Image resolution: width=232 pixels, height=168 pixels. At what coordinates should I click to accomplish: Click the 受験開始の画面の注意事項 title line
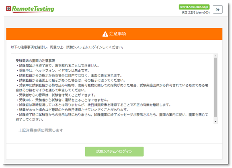35,61
